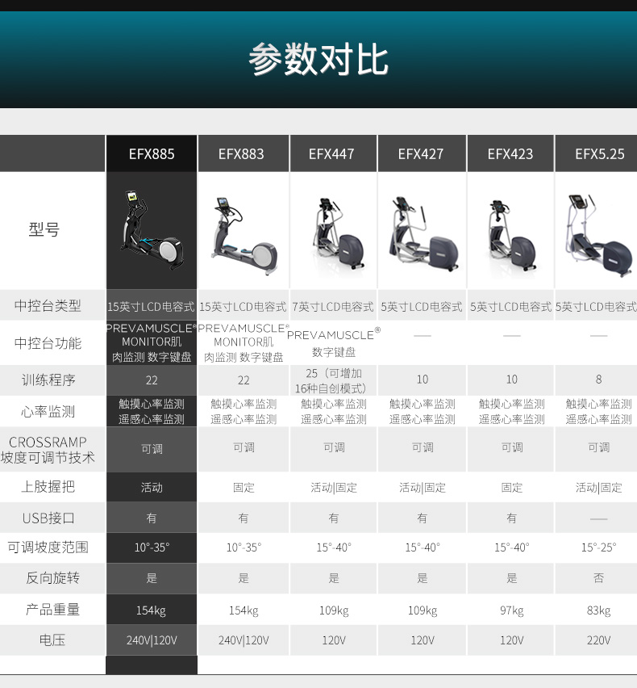Click the EFX883 column header
Viewport: 637px width, 688px height.
pos(241,153)
